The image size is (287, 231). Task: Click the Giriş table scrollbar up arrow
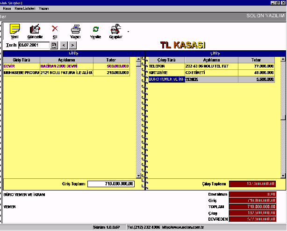point(138,59)
